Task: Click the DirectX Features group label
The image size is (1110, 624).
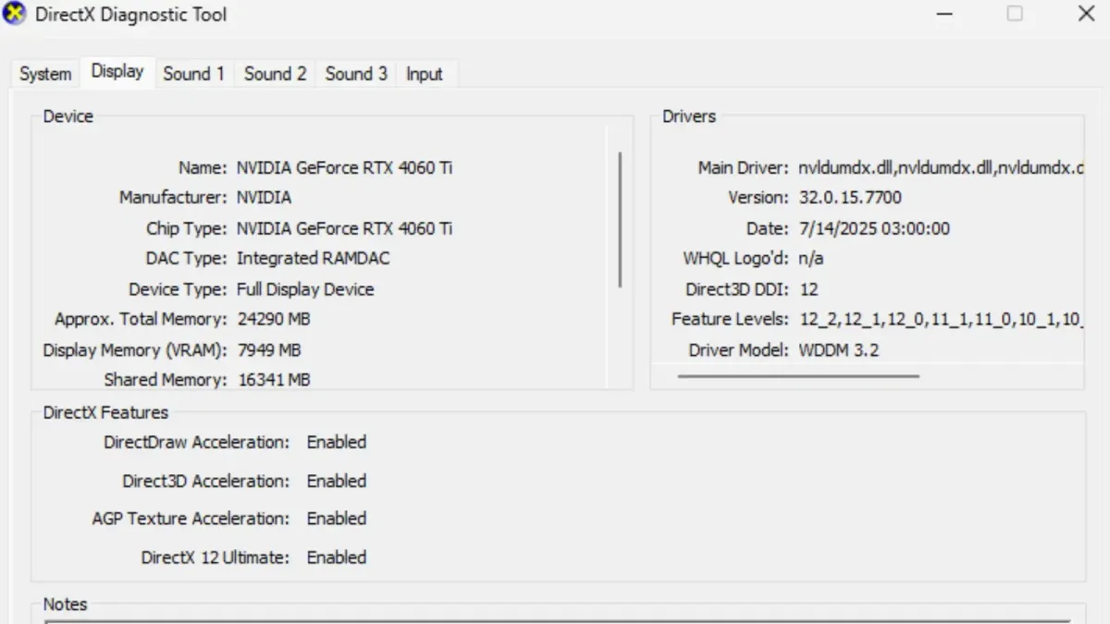Action: (105, 412)
